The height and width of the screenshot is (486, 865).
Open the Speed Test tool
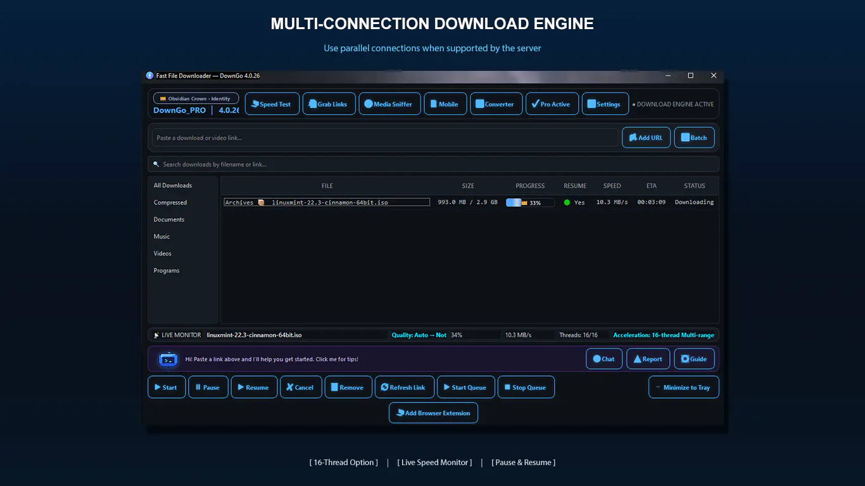(x=272, y=104)
